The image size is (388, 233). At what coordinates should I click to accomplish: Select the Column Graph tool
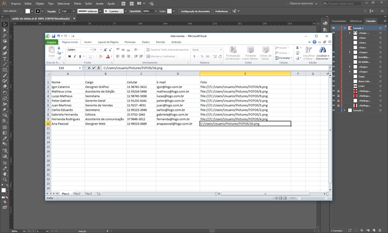click(x=4, y=156)
